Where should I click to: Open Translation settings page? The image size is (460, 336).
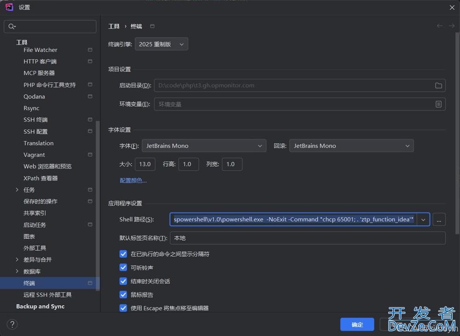click(x=39, y=143)
